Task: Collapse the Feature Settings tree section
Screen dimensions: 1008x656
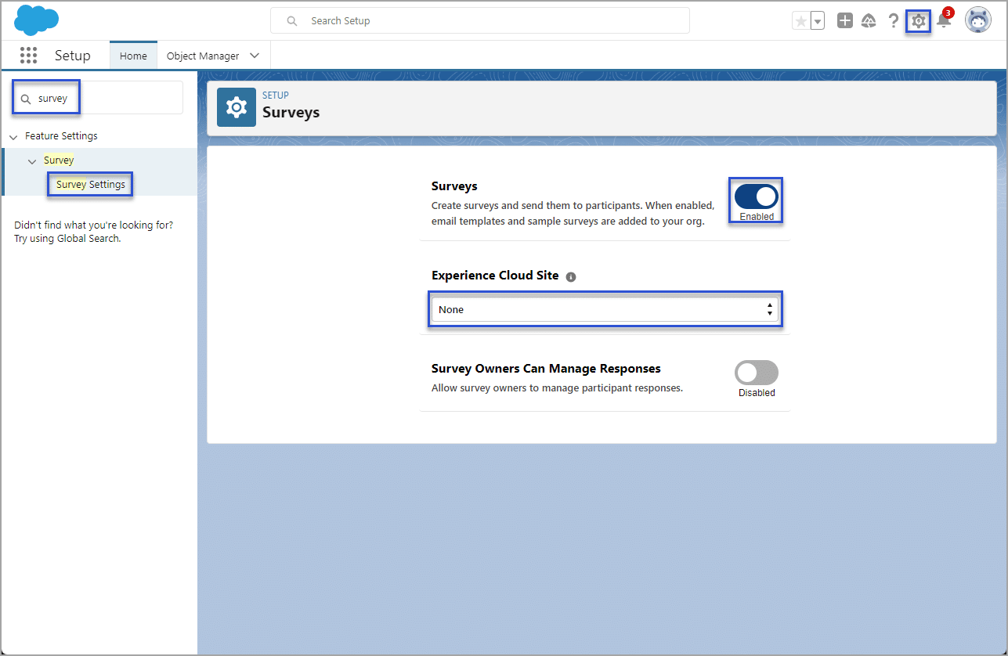Action: [x=13, y=137]
